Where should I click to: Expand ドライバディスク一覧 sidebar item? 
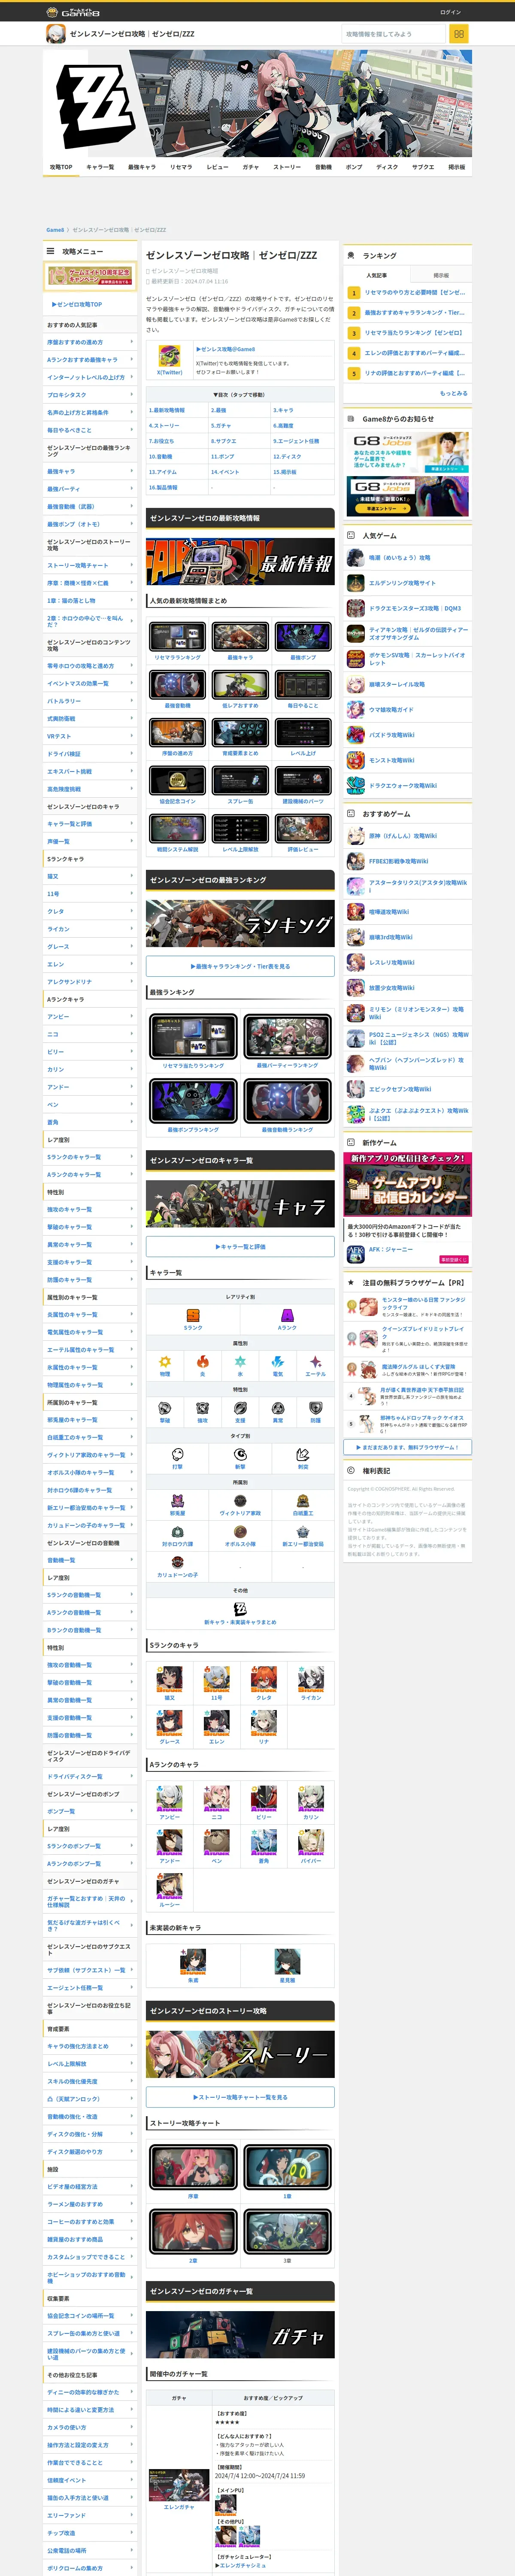[90, 1776]
